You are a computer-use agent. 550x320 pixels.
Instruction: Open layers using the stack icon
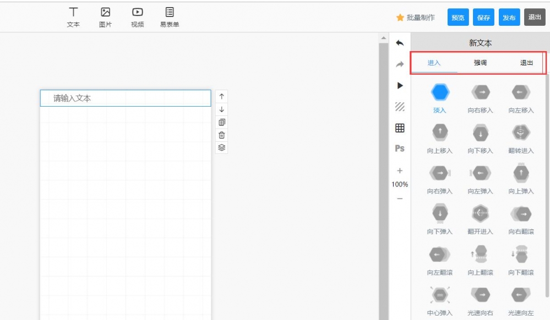coord(221,147)
